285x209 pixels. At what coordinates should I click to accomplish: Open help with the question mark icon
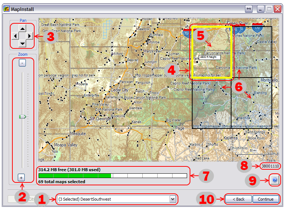274,180
